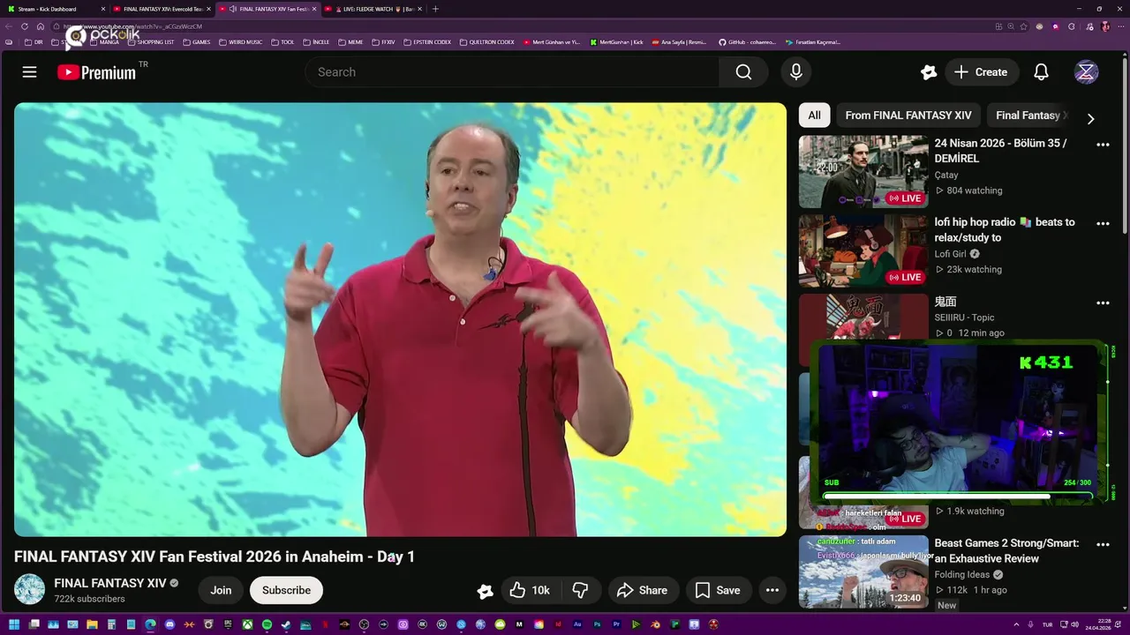
Task: Open the YouTube hamburger guide menu
Action: tap(29, 72)
